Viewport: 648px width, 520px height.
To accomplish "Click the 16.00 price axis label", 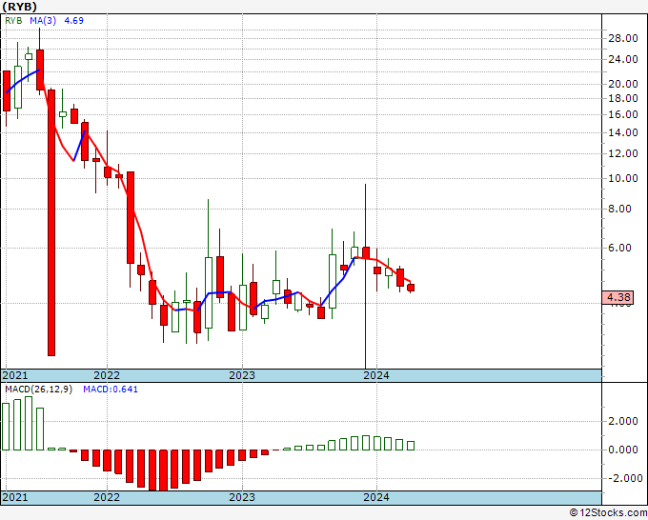I will pyautogui.click(x=623, y=114).
